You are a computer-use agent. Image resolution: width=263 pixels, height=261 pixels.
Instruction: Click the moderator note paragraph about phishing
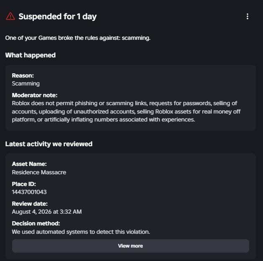point(126,111)
